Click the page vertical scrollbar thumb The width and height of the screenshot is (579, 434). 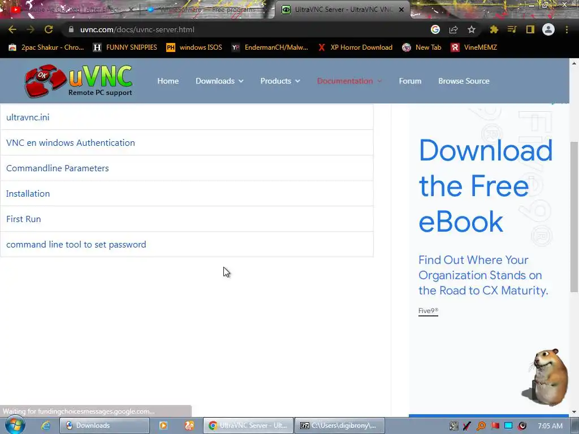[574, 216]
